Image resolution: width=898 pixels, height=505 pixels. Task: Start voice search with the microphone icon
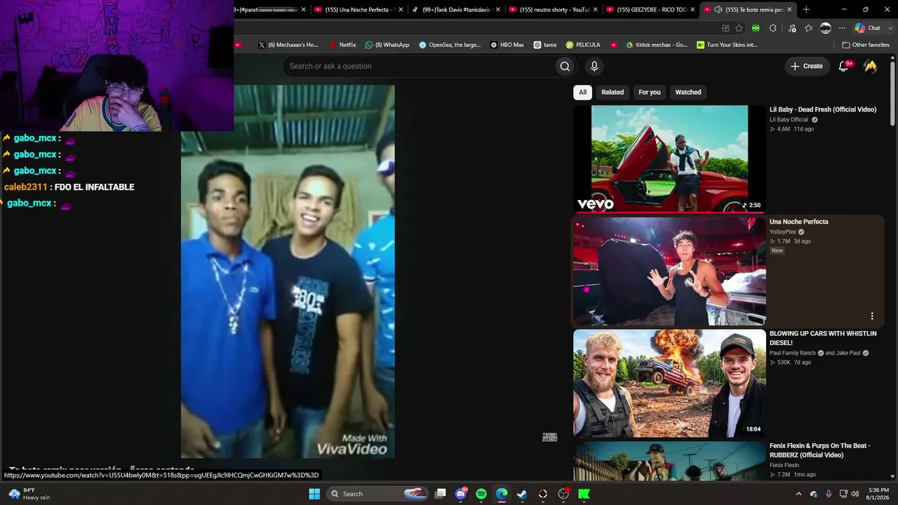[x=594, y=66]
